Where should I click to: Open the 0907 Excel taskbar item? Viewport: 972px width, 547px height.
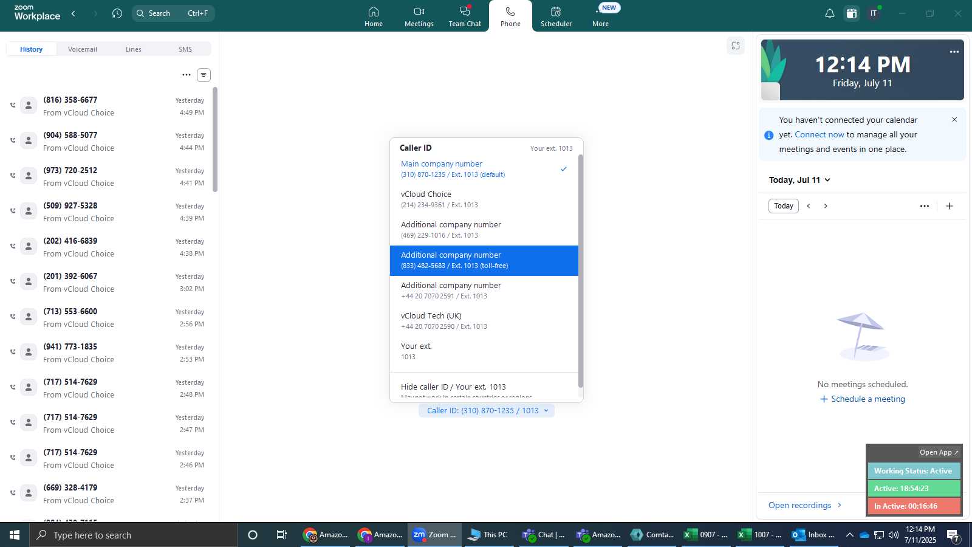[705, 535]
